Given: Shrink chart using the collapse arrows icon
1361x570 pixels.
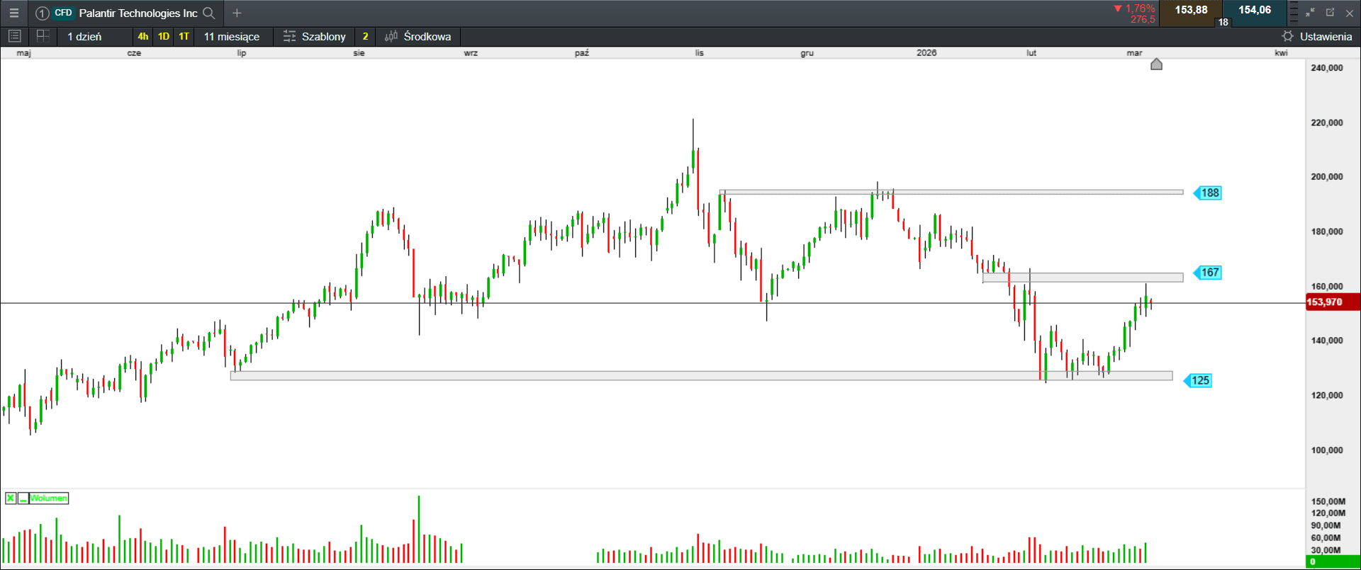Looking at the screenshot, I should pos(1310,13).
